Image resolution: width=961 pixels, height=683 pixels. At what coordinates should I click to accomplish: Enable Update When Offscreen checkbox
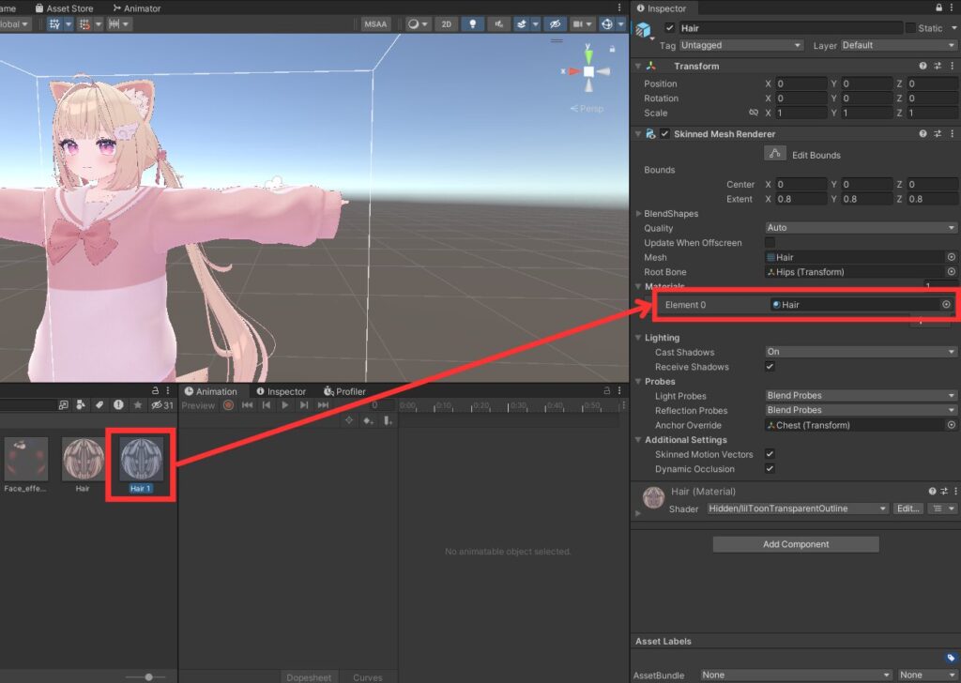click(x=770, y=243)
